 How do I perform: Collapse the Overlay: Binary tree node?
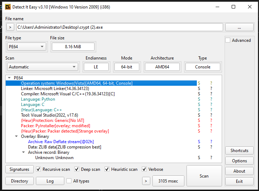coord(16,136)
